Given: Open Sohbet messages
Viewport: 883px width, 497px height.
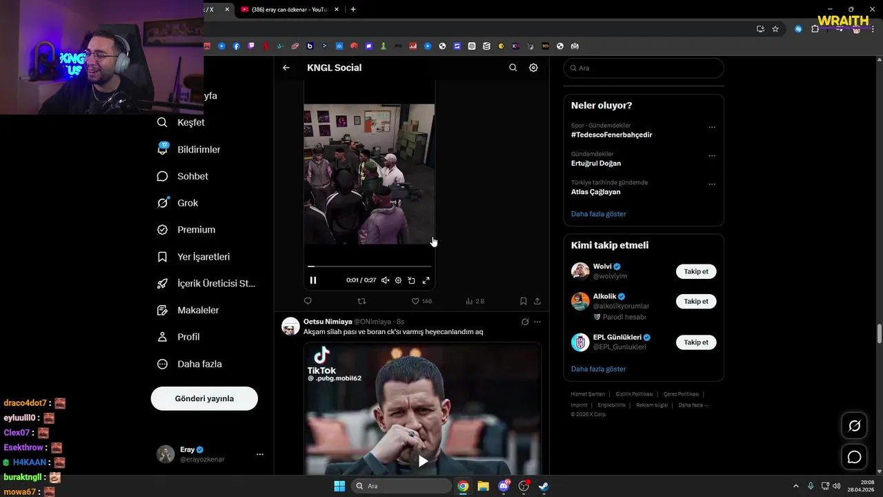Looking at the screenshot, I should click(x=183, y=176).
